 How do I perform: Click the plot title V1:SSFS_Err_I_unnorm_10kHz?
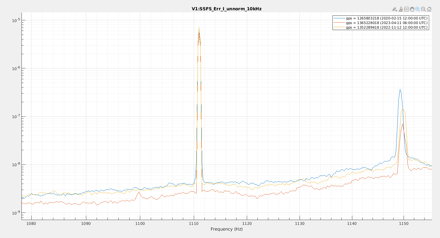[226, 9]
